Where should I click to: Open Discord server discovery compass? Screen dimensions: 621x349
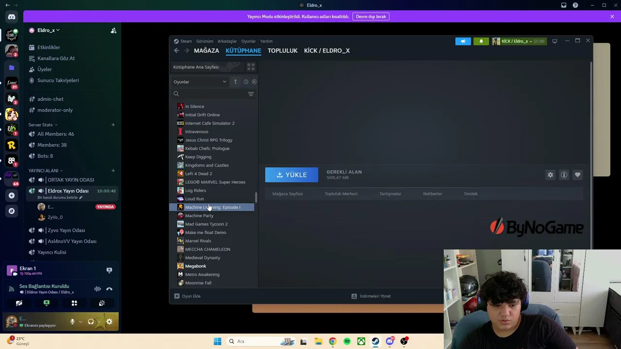click(x=12, y=211)
